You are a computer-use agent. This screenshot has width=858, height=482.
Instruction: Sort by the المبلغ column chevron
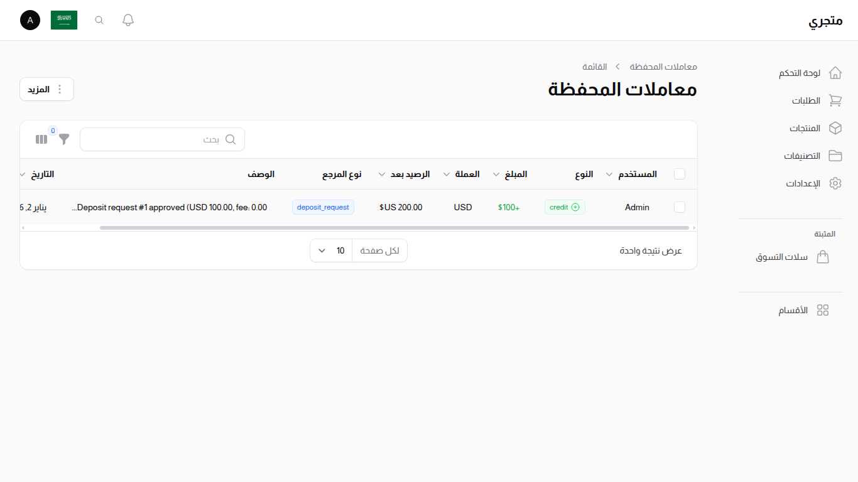pyautogui.click(x=496, y=174)
